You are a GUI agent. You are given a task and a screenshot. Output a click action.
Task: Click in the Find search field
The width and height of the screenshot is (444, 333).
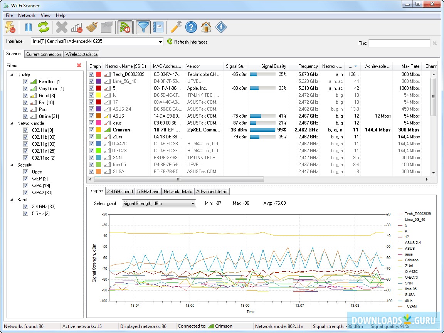(x=399, y=43)
